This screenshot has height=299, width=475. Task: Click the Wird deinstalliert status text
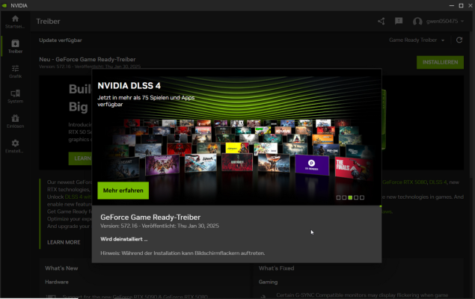(x=124, y=238)
